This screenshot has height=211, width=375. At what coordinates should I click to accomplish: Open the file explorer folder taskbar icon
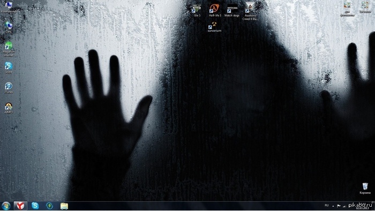click(64, 206)
